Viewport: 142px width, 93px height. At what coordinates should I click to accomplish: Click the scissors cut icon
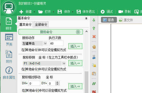(x=94, y=57)
